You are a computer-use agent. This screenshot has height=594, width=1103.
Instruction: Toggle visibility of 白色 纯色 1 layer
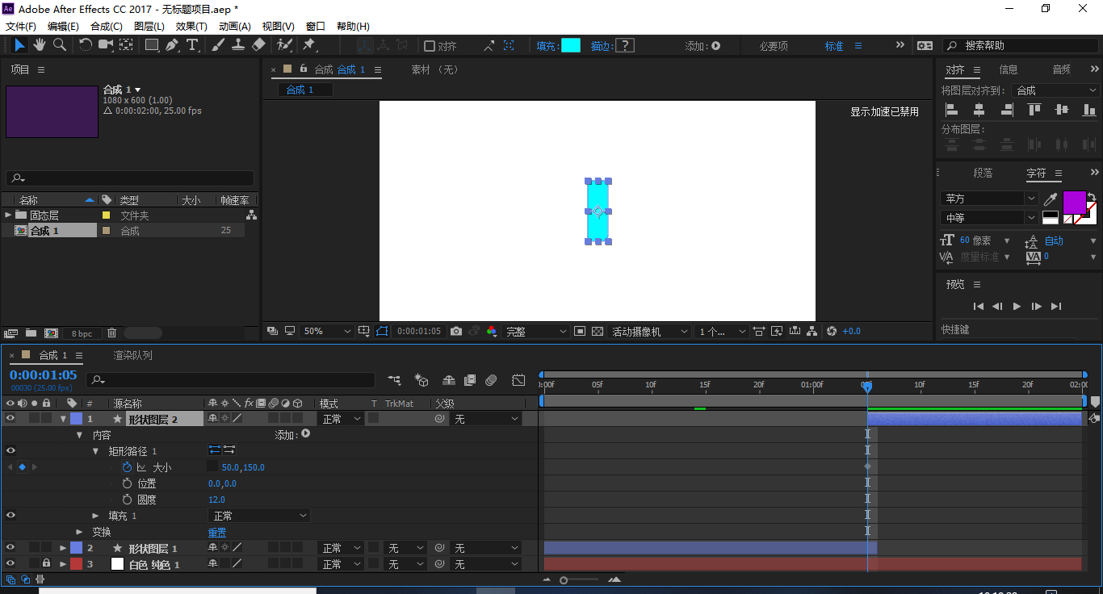(x=10, y=563)
